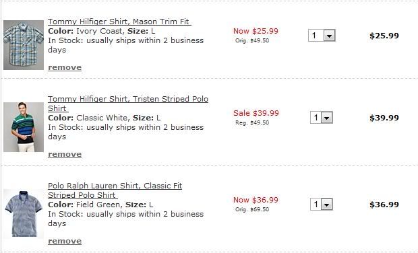Screen dimensions: 418x253
Task: Click the Now $36.99 price text
Action: click(x=256, y=200)
